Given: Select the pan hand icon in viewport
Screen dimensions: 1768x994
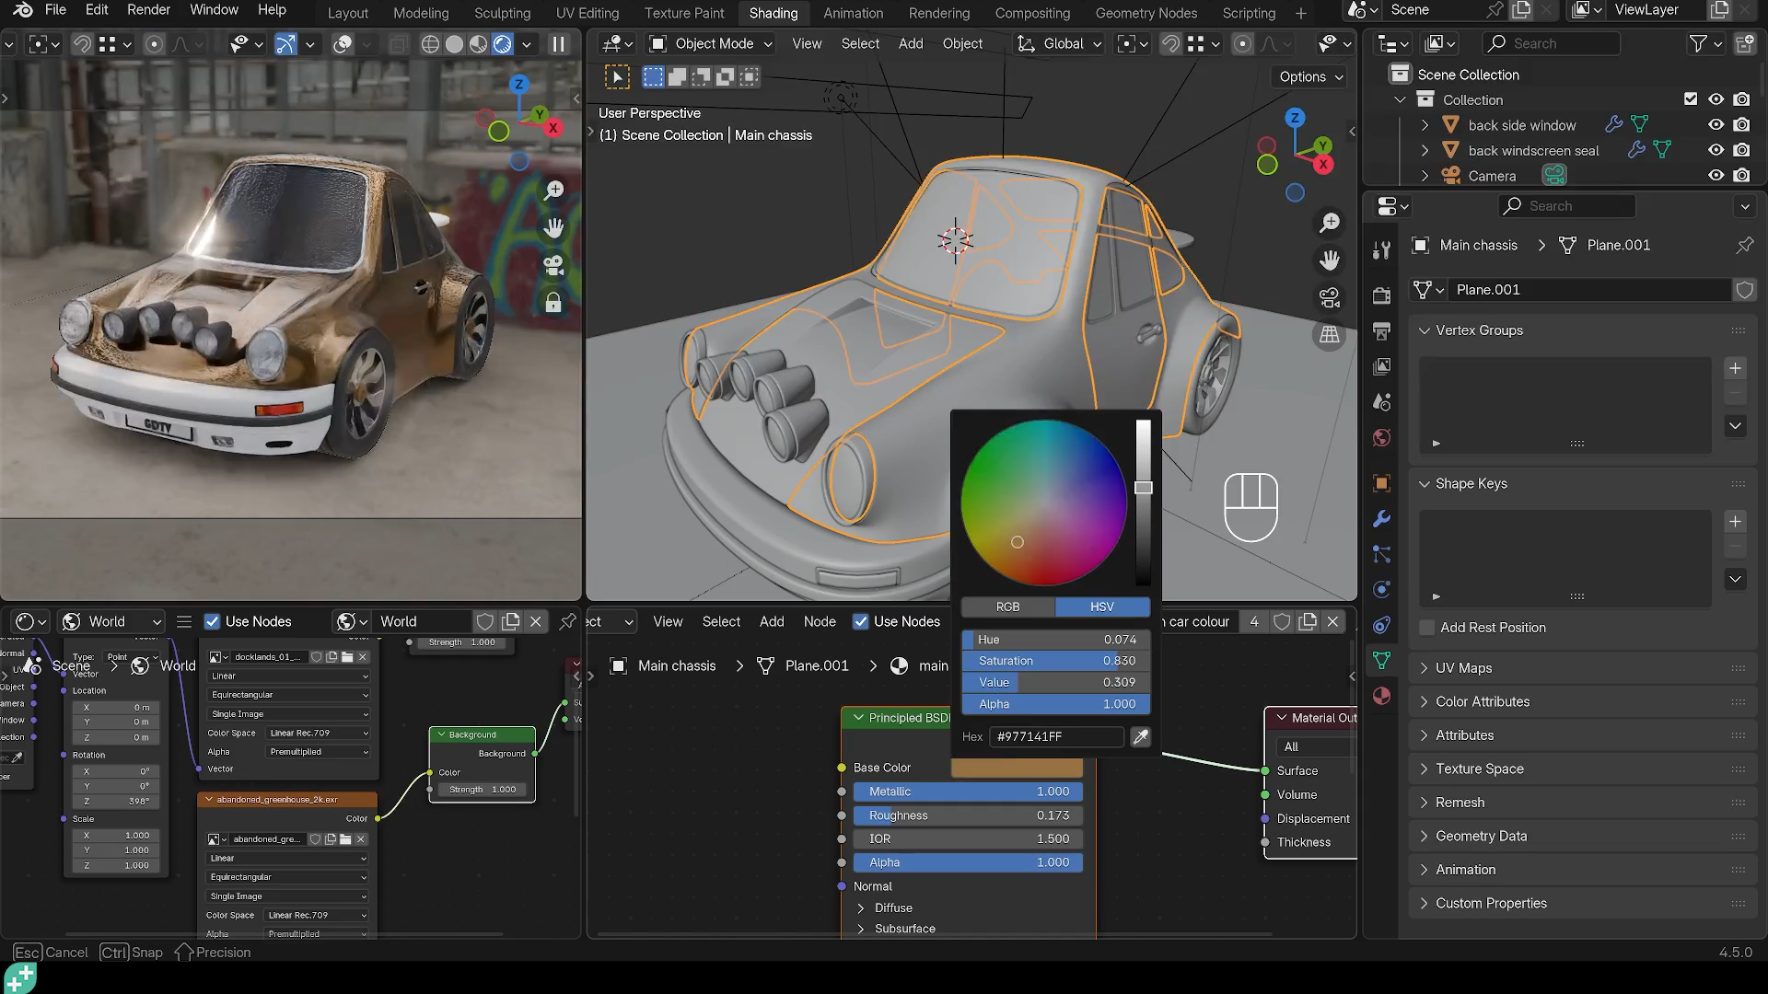Looking at the screenshot, I should tap(1329, 260).
